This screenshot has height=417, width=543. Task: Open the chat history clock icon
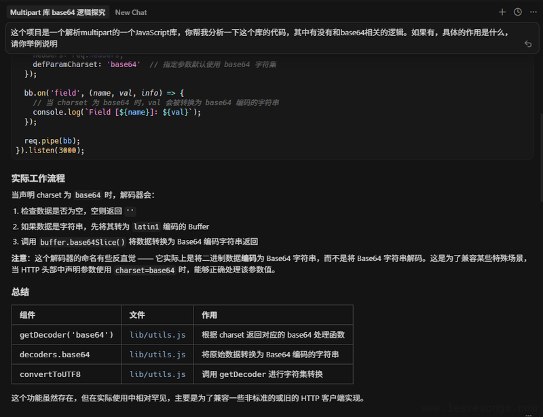[517, 12]
